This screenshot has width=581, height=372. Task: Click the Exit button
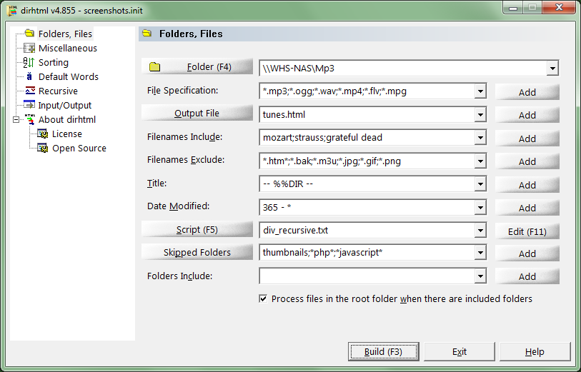tap(460, 351)
